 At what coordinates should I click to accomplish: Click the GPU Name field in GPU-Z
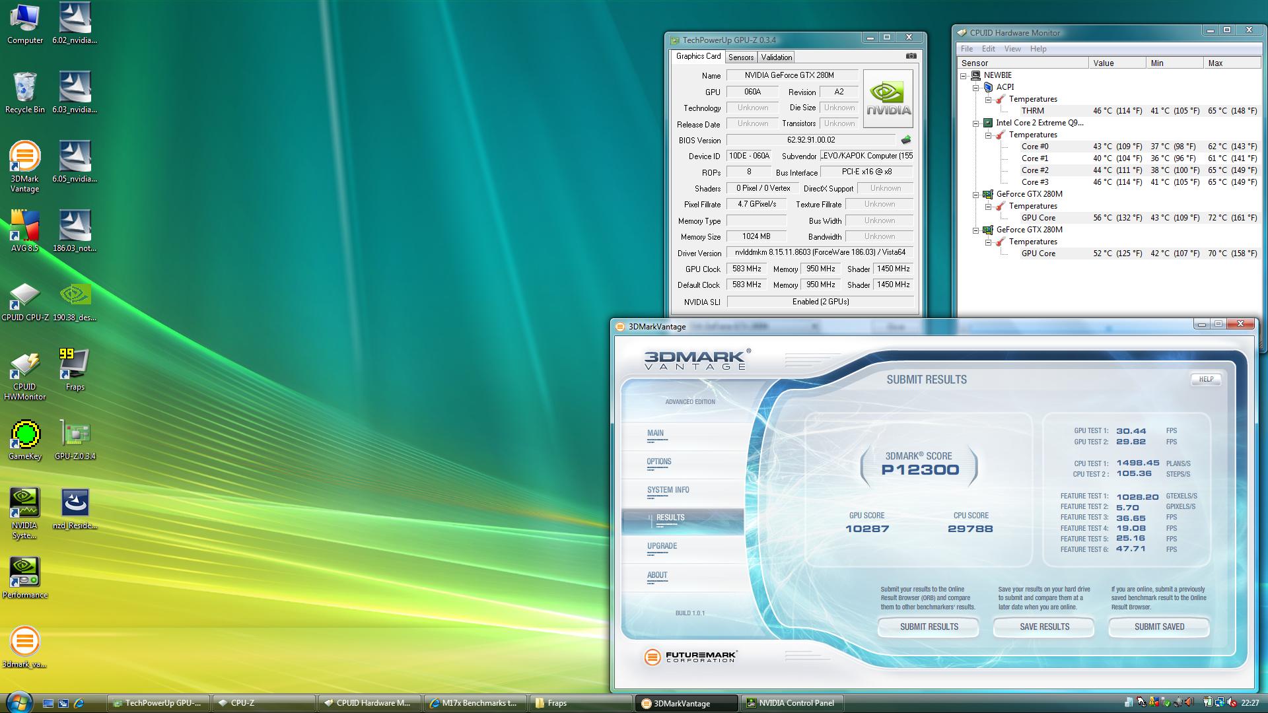coord(792,75)
